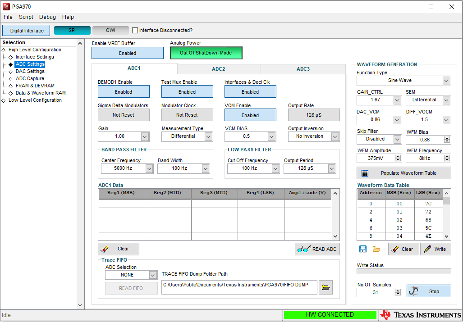Check the Interface Disconnected checkbox
Viewport: 463px width, 322px height.
135,30
